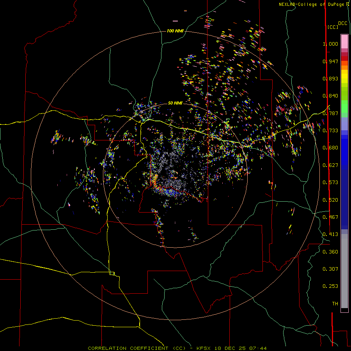The width and height of the screenshot is (351, 351).
Task: Click the 0.253 legend value
Action: click(x=330, y=286)
